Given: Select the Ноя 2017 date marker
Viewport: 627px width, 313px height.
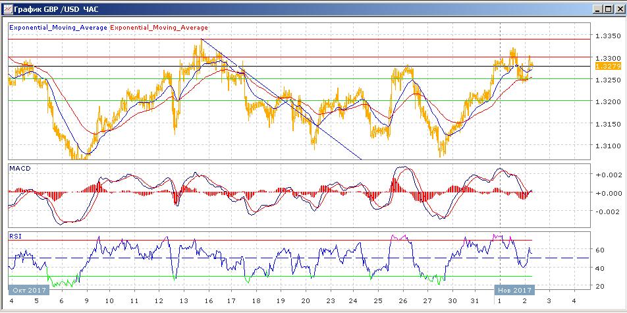Looking at the screenshot, I should click(514, 289).
